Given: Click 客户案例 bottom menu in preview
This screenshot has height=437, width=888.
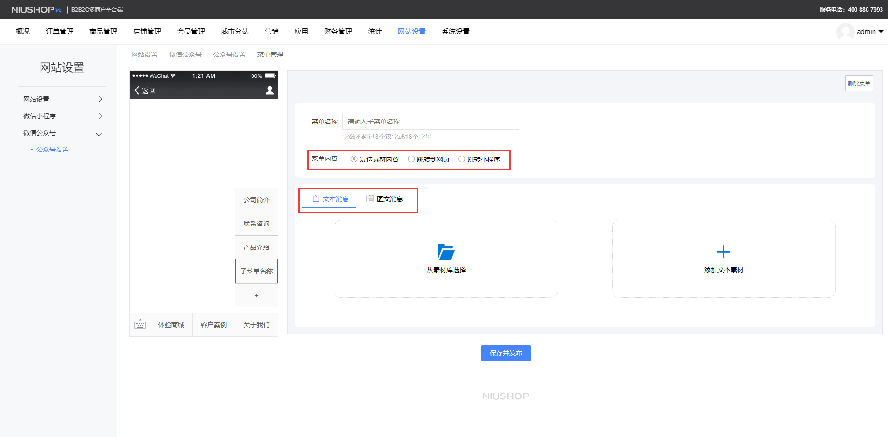Looking at the screenshot, I should coord(214,325).
